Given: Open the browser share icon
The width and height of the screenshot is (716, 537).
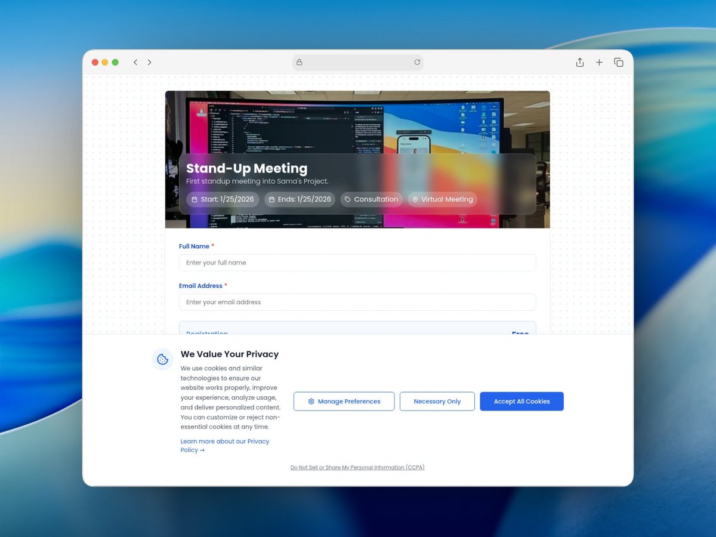Looking at the screenshot, I should pyautogui.click(x=579, y=62).
